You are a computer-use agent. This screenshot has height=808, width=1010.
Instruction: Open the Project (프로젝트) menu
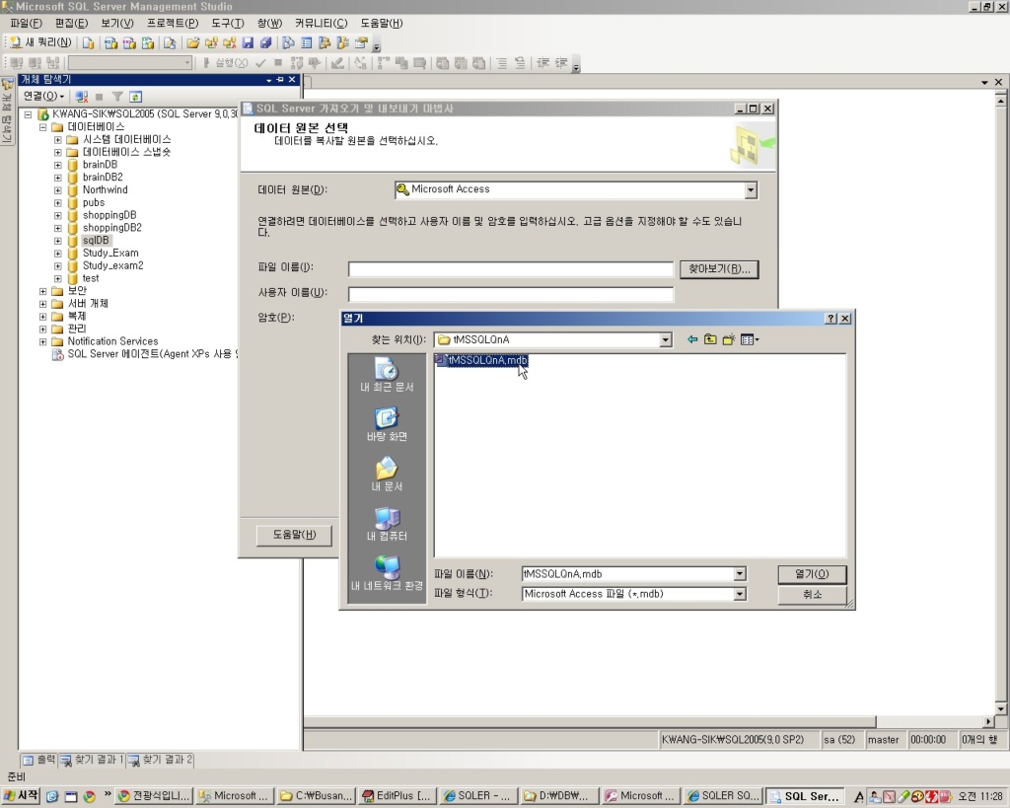172,24
